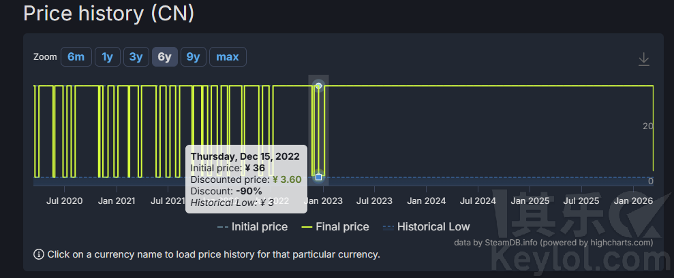The width and height of the screenshot is (674, 278).
Task: Click the Price history (CN) heading
Action: (108, 14)
